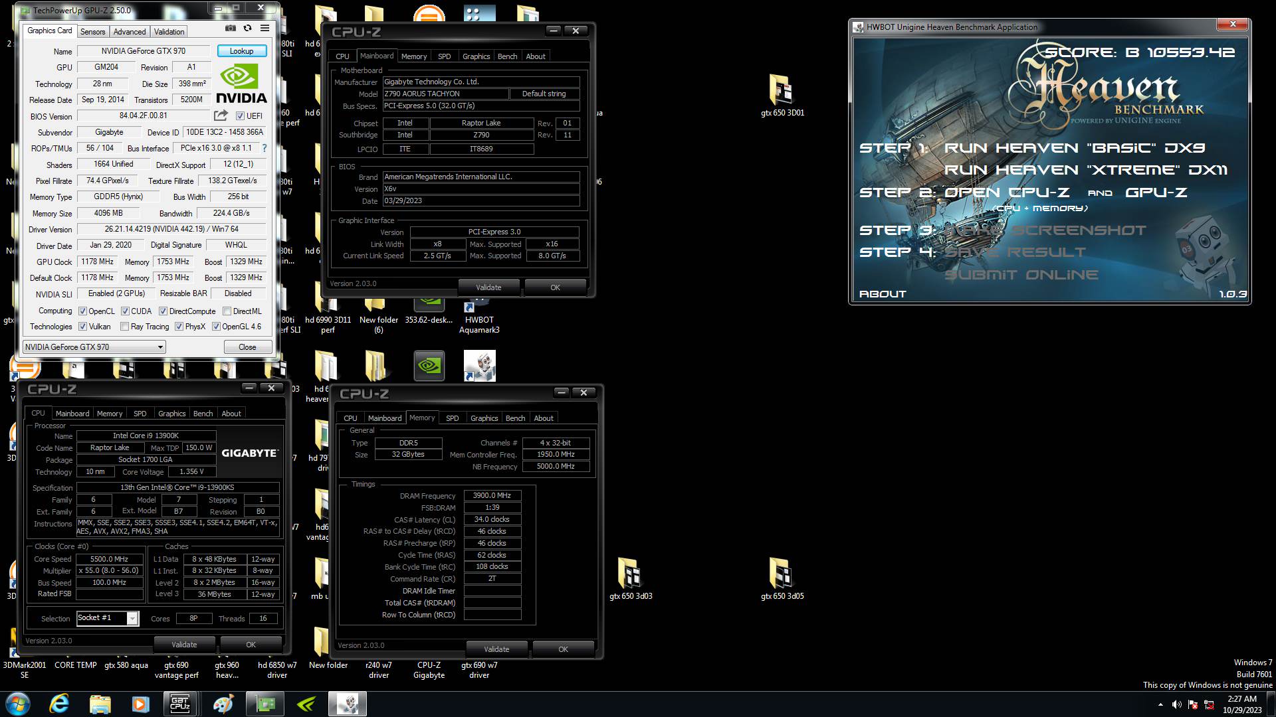This screenshot has width=1276, height=717.
Task: Toggle the CUDA checkbox
Action: pos(125,311)
